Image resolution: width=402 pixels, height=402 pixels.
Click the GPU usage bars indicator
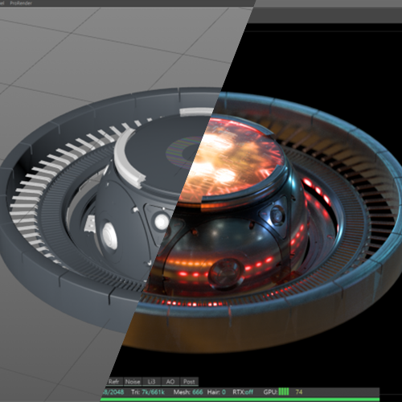tap(284, 392)
